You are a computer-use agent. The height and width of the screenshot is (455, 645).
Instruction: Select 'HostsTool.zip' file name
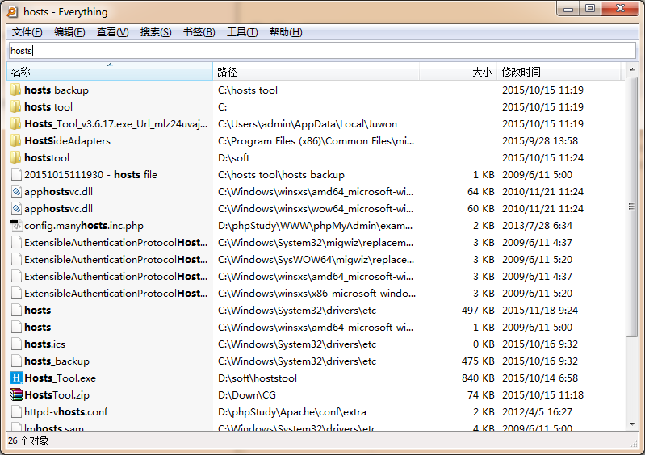coord(57,395)
